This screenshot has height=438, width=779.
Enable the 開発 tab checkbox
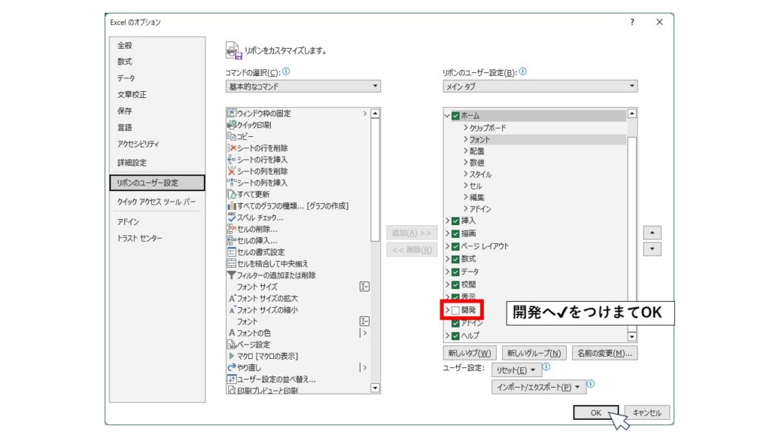456,310
